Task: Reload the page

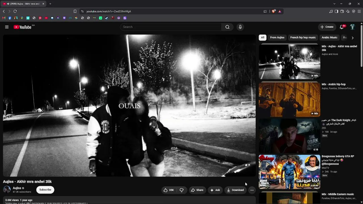Action: [x=15, y=11]
